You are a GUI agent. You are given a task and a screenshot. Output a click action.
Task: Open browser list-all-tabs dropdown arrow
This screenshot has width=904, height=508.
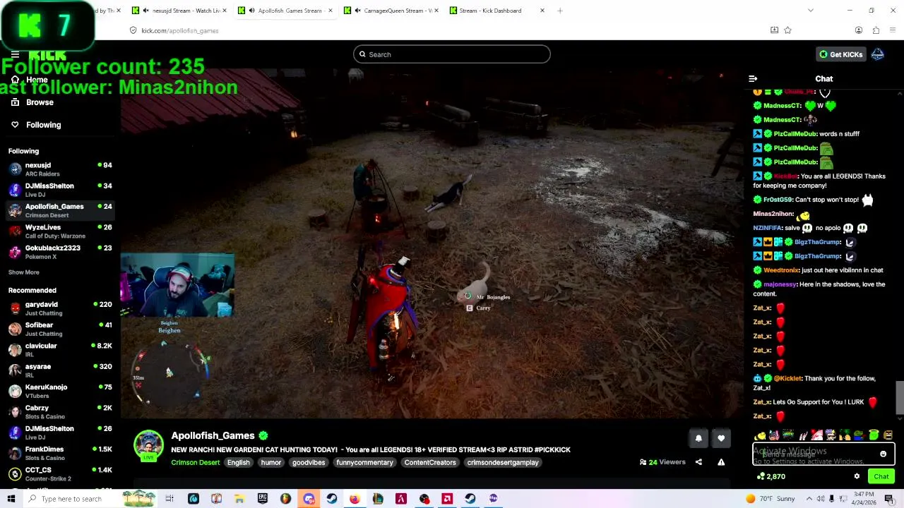810,11
